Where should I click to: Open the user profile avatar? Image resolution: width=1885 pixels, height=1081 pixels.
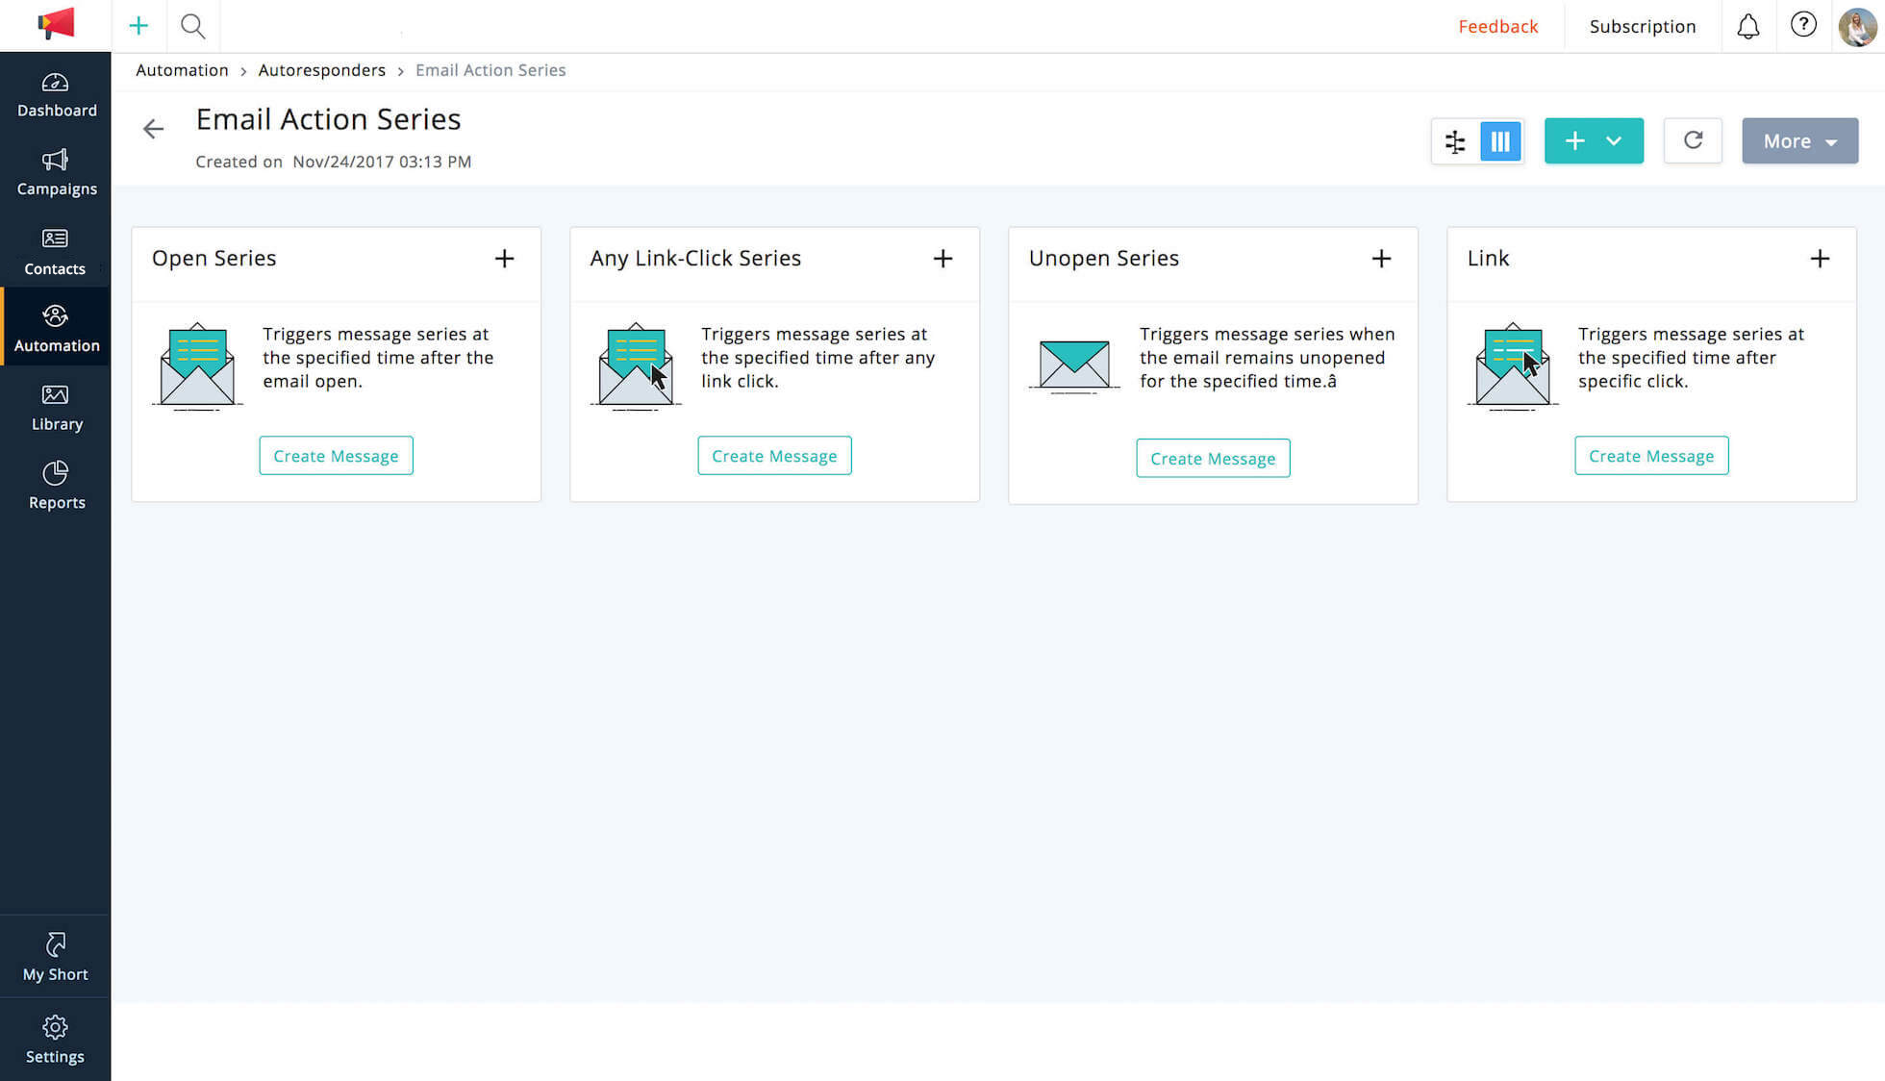pyautogui.click(x=1856, y=26)
